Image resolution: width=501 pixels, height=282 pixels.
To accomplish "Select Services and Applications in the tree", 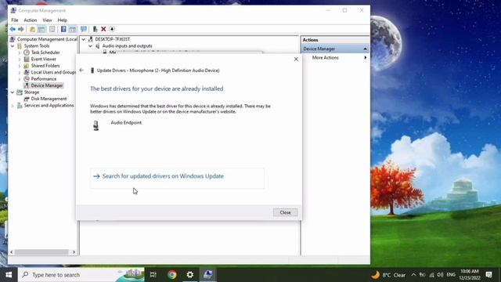I will click(49, 106).
